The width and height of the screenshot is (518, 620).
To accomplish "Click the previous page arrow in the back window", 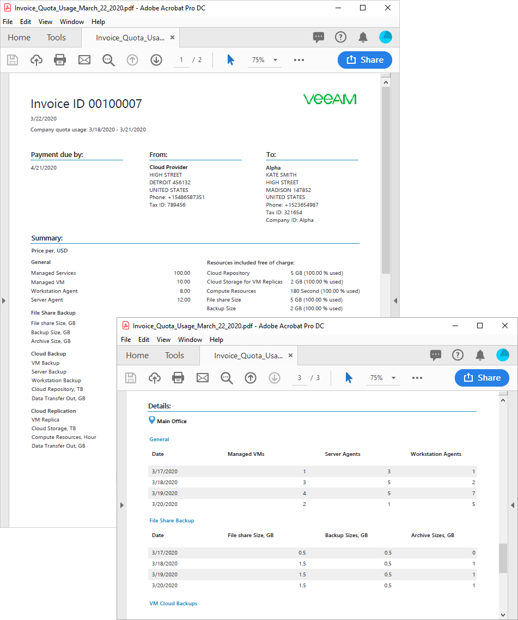I will pos(132,60).
